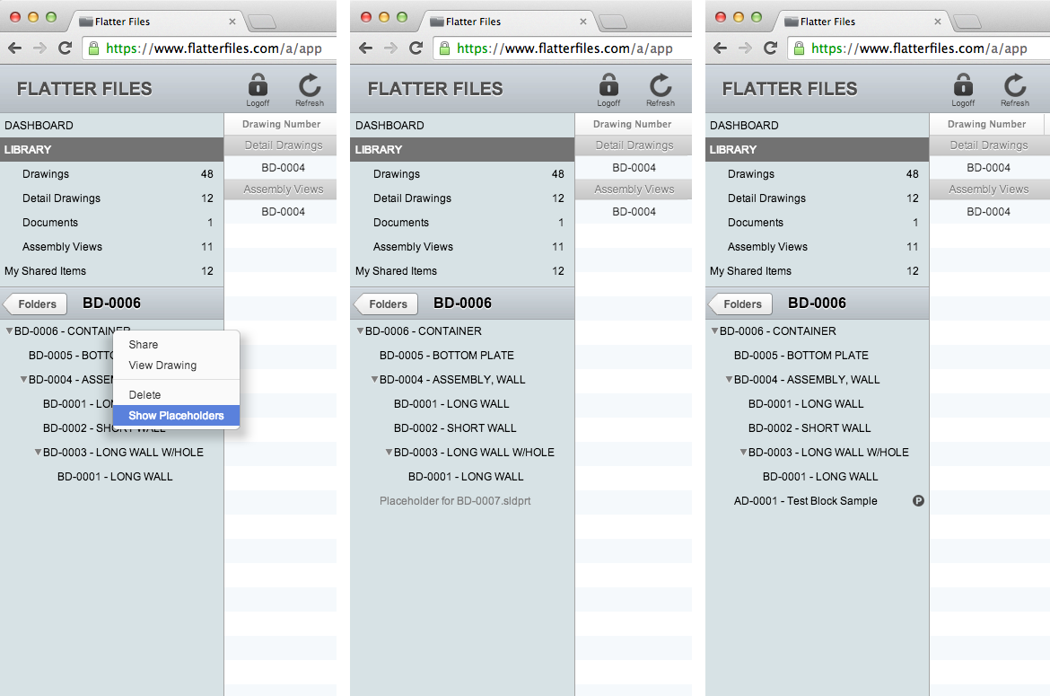This screenshot has height=696, width=1050.
Task: Reload the page in the context-menu window's browser
Action: point(65,48)
